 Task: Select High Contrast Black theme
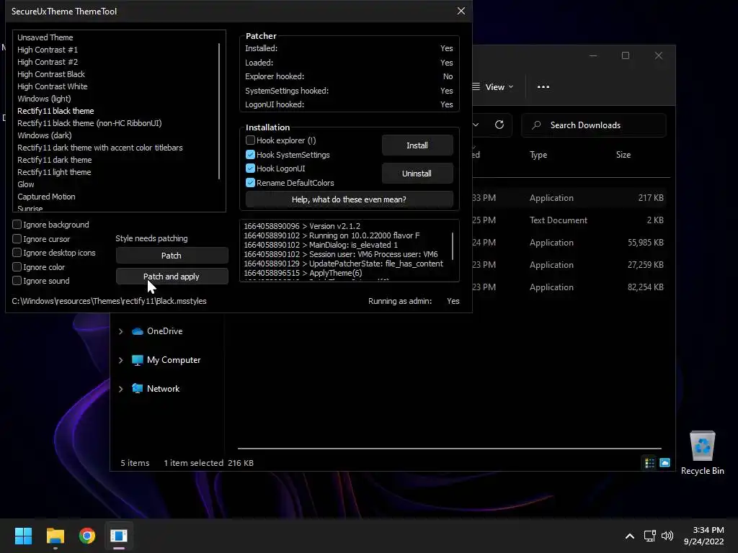point(51,74)
